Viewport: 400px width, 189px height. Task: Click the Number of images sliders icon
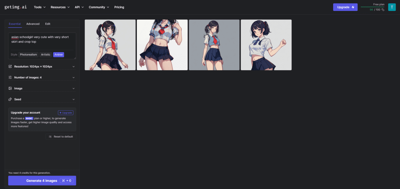tap(9, 77)
